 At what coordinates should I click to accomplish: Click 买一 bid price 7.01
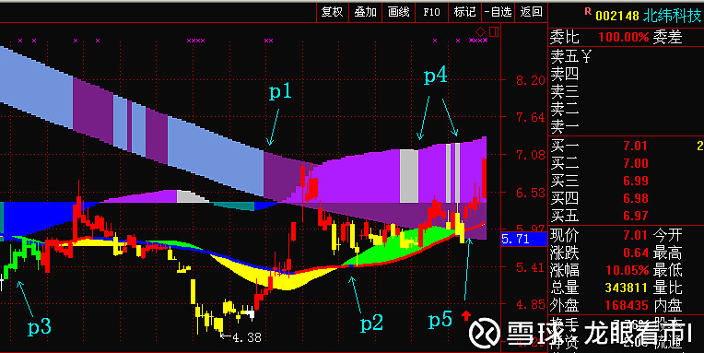click(x=635, y=146)
